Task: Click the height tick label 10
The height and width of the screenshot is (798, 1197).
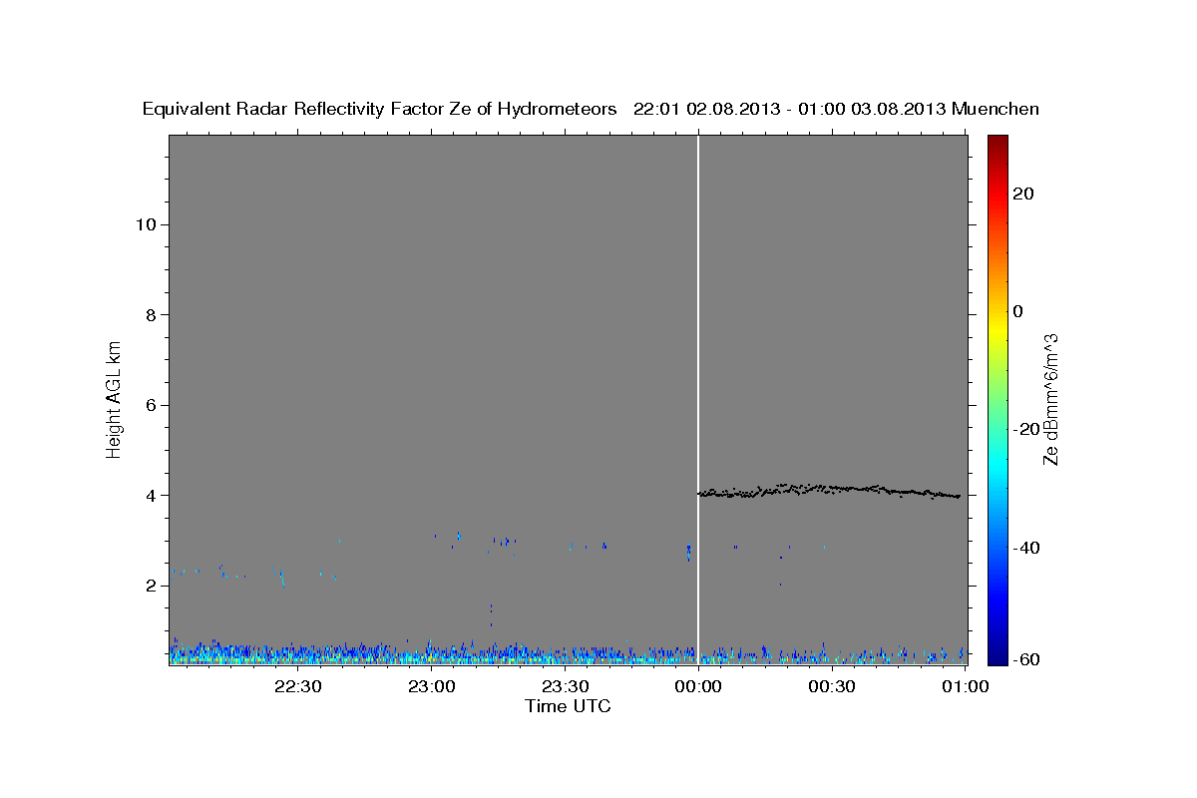Action: [x=145, y=224]
